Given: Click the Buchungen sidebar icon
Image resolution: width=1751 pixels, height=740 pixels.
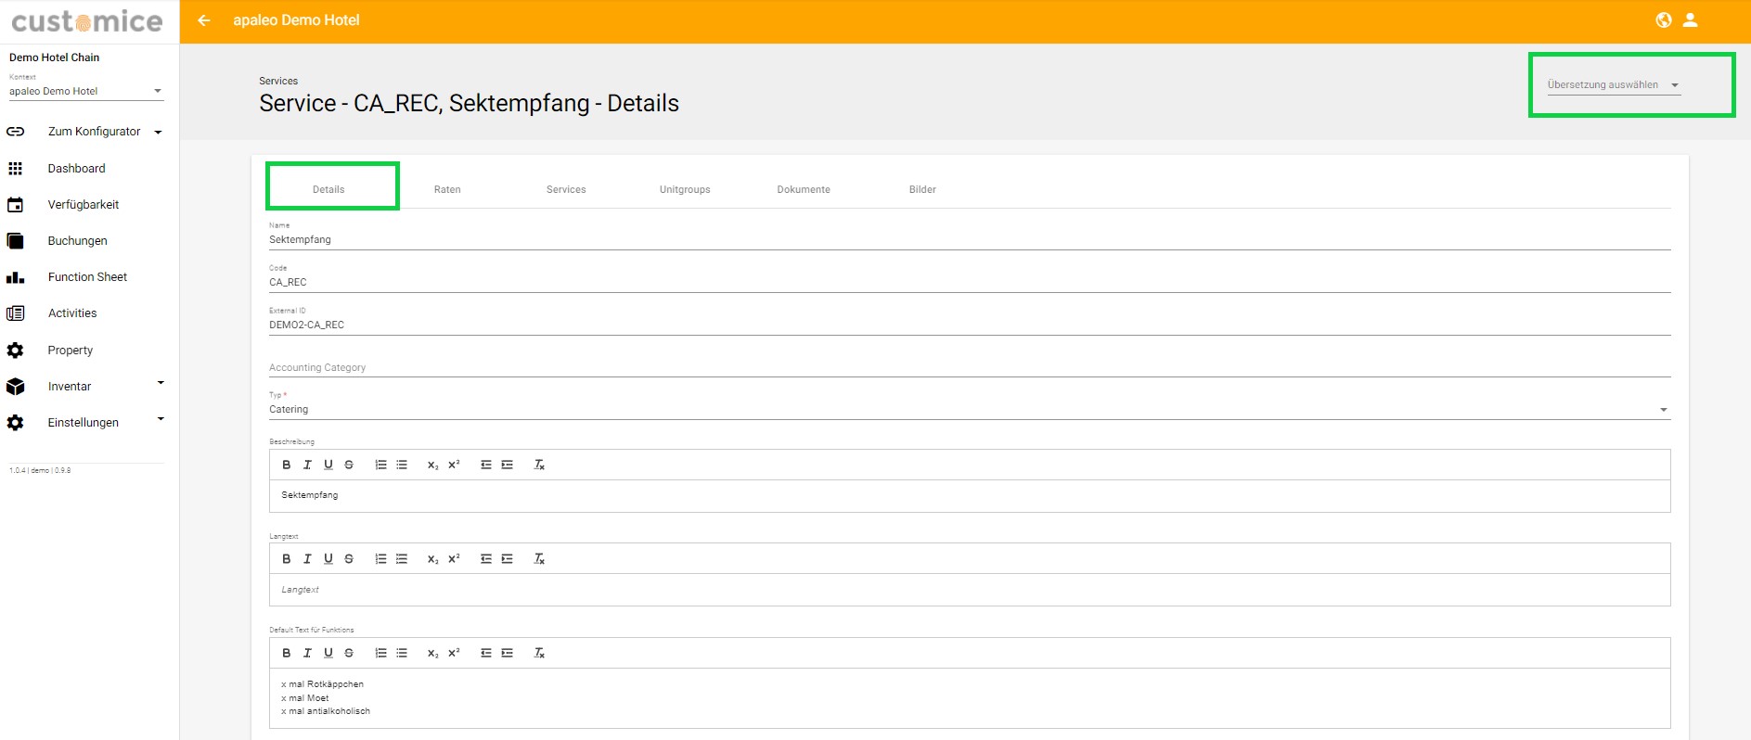Looking at the screenshot, I should click(x=15, y=240).
